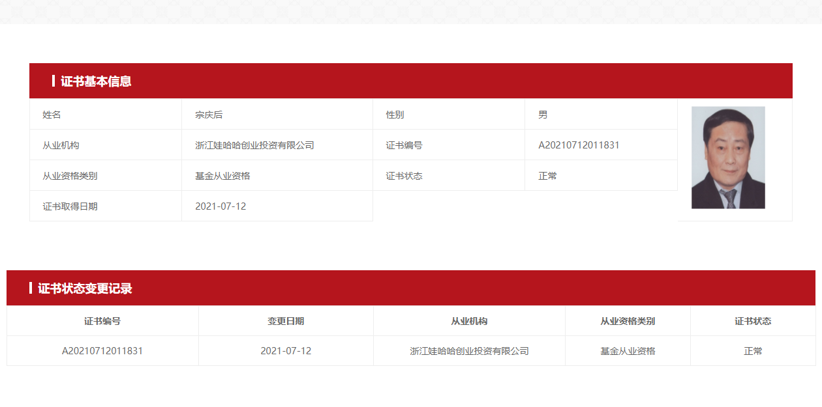Click the 变更日期 column header

[286, 321]
